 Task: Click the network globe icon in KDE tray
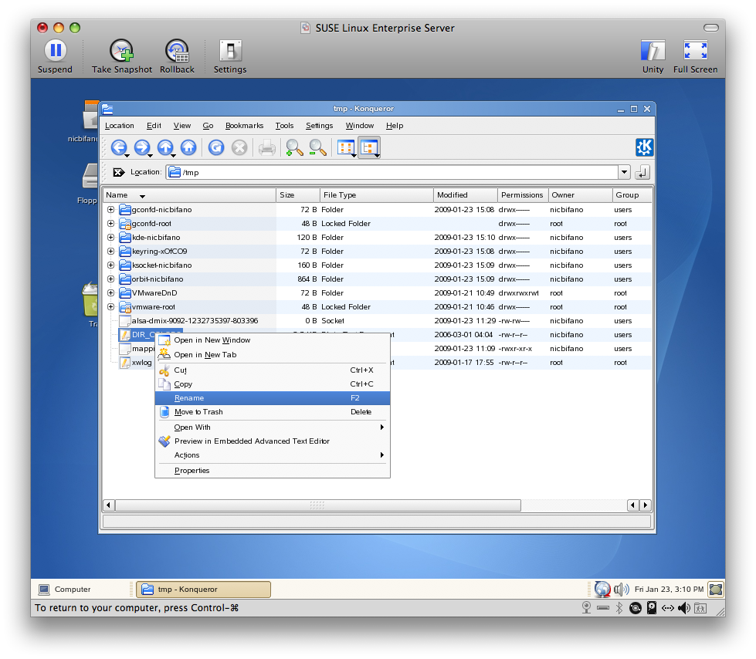pyautogui.click(x=602, y=589)
